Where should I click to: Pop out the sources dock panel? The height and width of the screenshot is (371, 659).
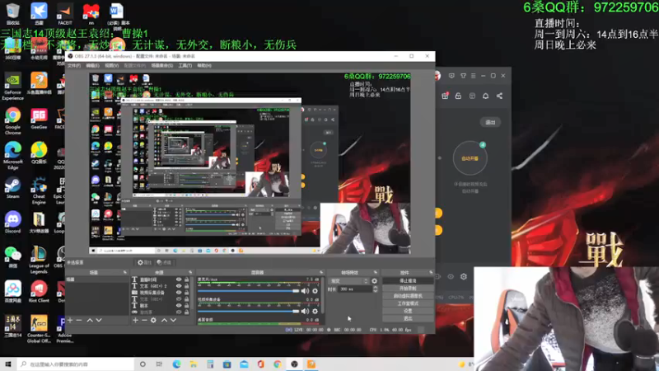pyautogui.click(x=190, y=273)
